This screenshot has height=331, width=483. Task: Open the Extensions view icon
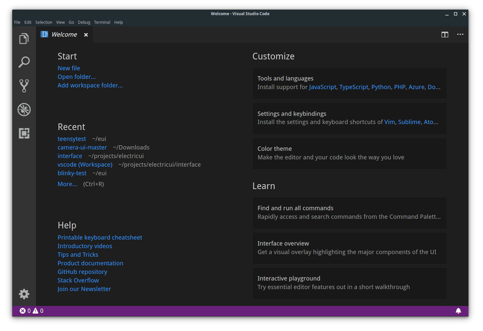[24, 133]
